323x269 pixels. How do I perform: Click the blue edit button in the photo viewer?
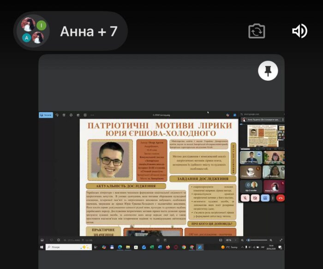click(x=46, y=115)
